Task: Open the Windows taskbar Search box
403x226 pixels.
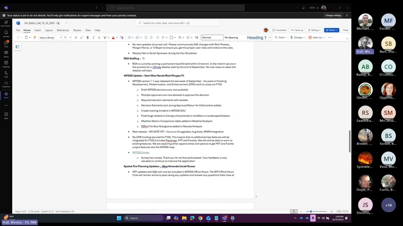Action: (x=143, y=218)
